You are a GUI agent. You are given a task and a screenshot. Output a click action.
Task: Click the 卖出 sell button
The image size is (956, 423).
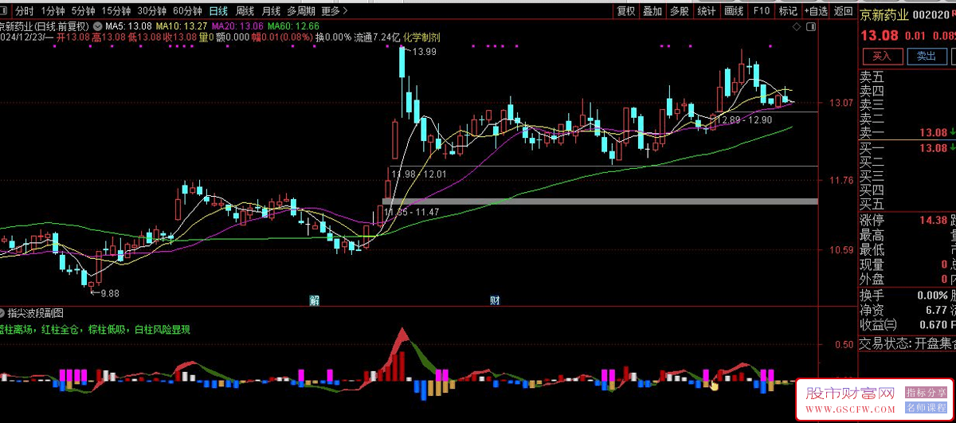tap(926, 56)
